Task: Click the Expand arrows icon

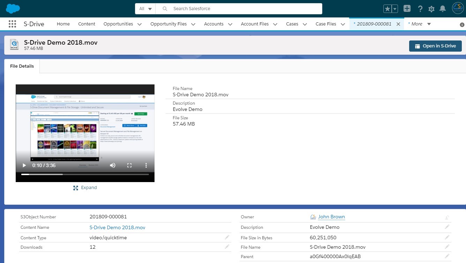Action: pos(76,188)
